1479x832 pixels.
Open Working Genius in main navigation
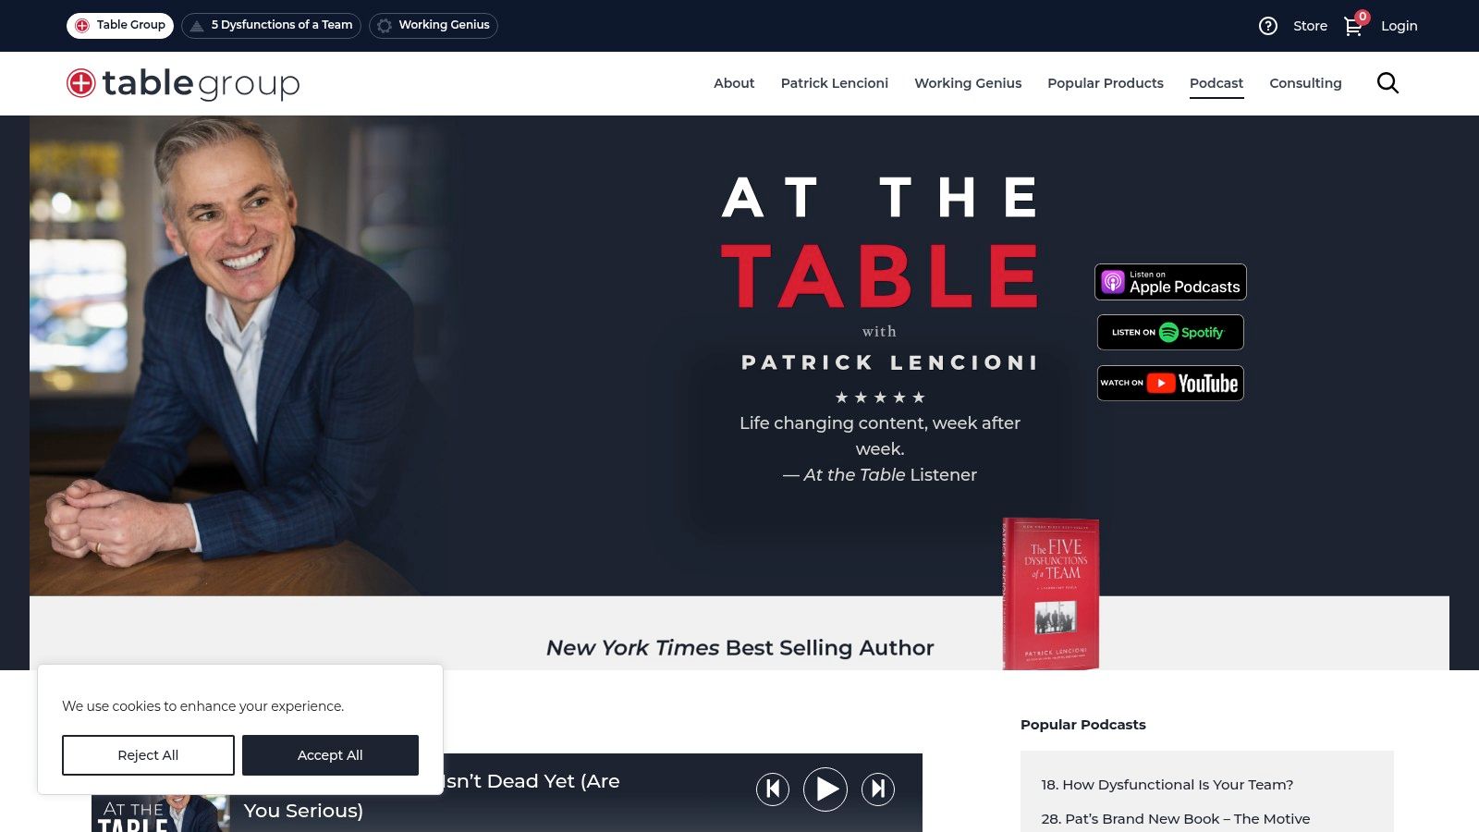tap(968, 83)
